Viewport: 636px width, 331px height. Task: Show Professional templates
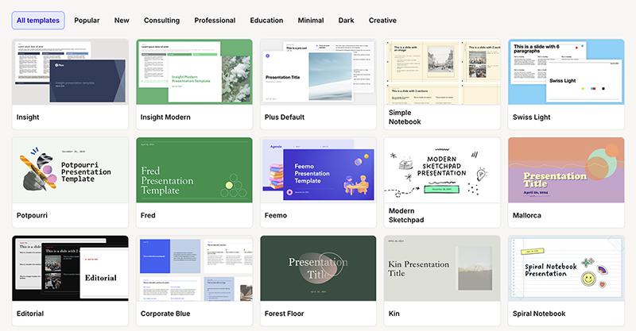(215, 21)
